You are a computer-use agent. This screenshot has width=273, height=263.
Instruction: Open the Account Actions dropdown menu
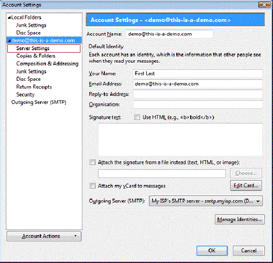click(44, 236)
